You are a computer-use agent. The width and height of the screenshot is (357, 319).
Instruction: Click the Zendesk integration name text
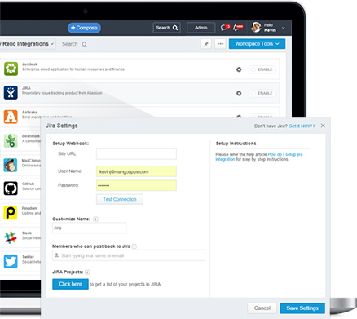pos(30,64)
